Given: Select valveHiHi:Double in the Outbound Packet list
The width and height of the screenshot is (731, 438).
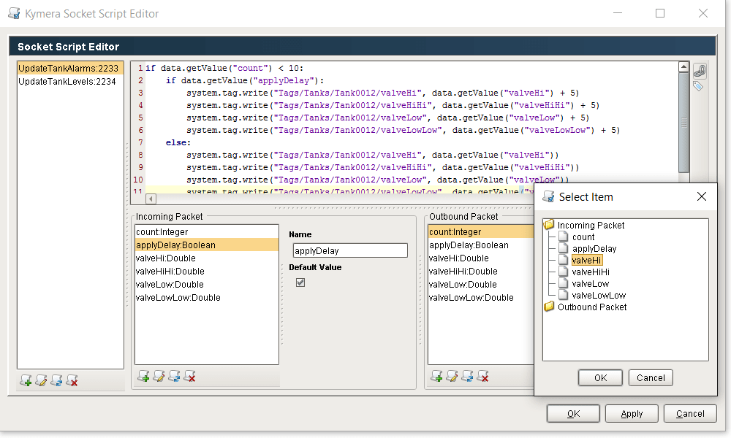Looking at the screenshot, I should (481, 271).
